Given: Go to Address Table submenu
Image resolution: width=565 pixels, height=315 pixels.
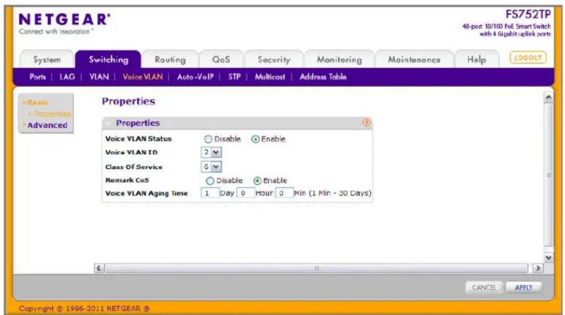Looking at the screenshot, I should pos(323,77).
